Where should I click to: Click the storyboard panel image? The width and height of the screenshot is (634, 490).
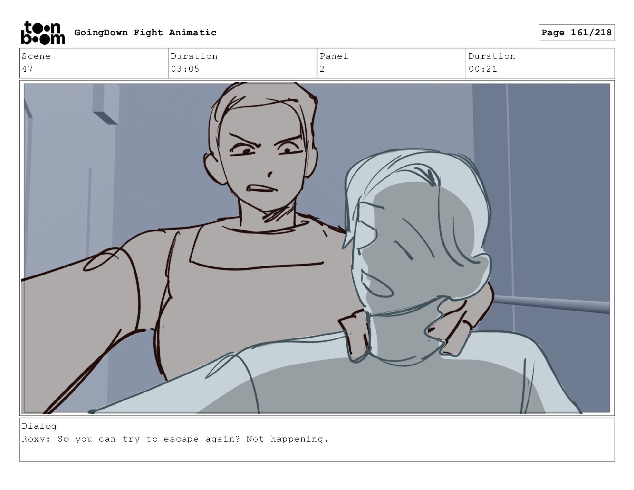click(x=317, y=248)
